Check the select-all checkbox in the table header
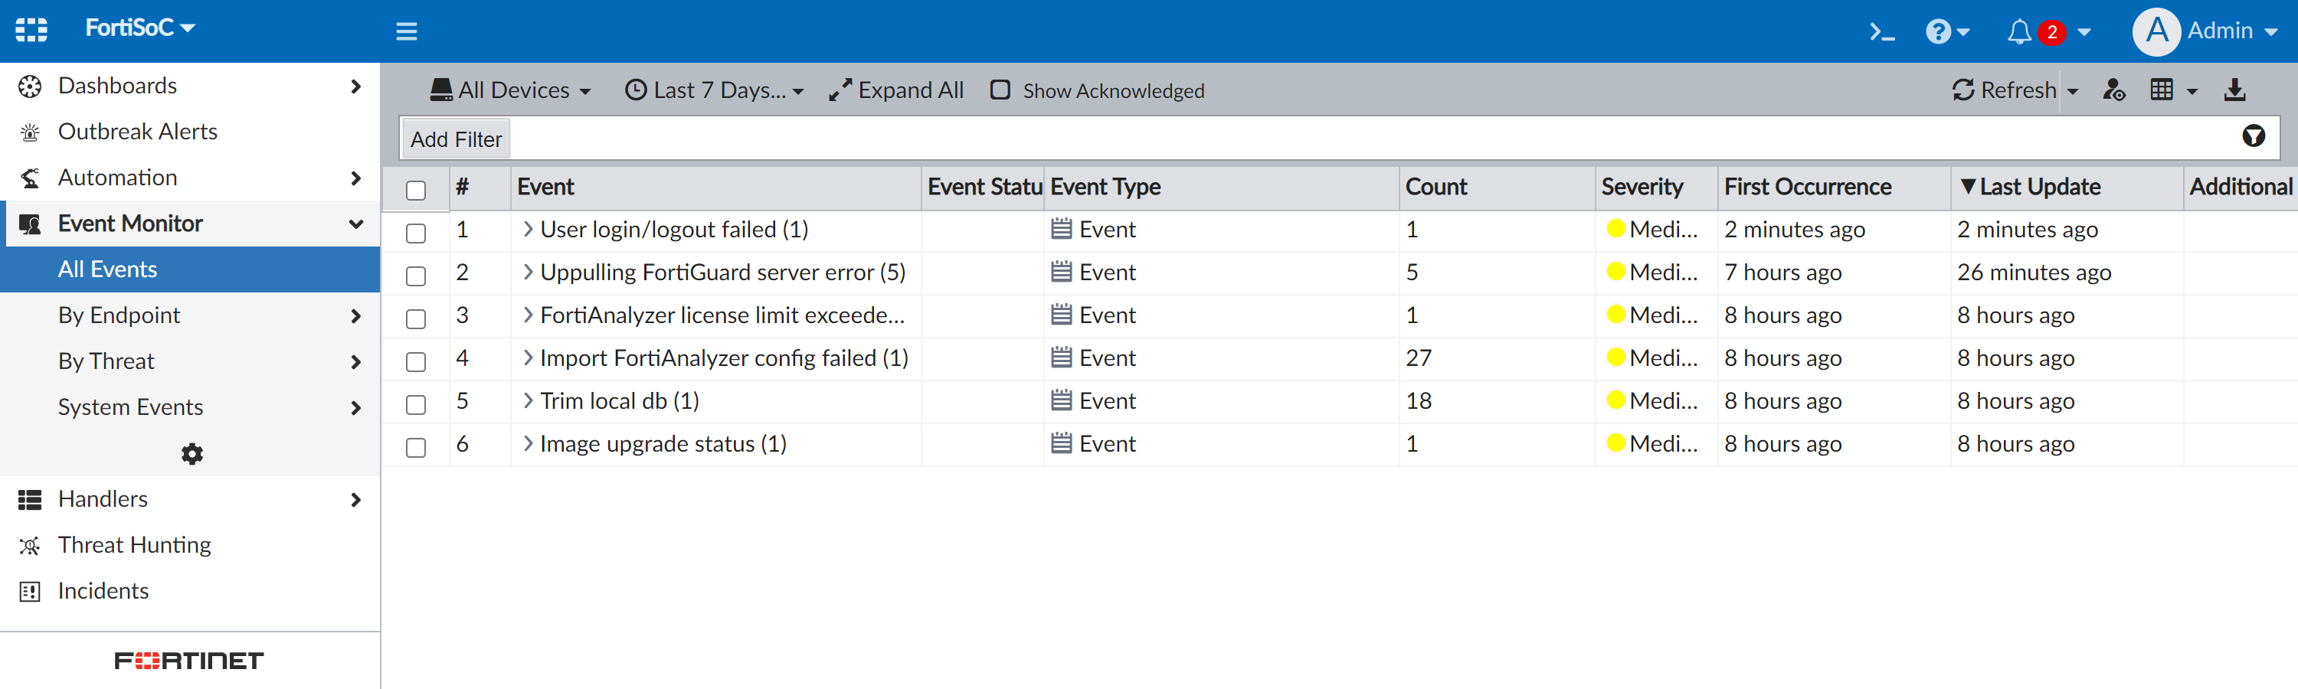The width and height of the screenshot is (2298, 689). coord(416,189)
